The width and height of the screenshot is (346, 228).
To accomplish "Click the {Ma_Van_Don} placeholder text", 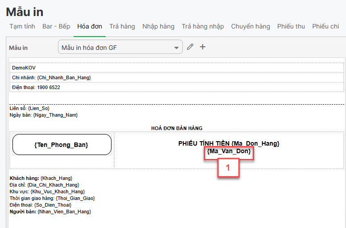I will click(x=229, y=151).
